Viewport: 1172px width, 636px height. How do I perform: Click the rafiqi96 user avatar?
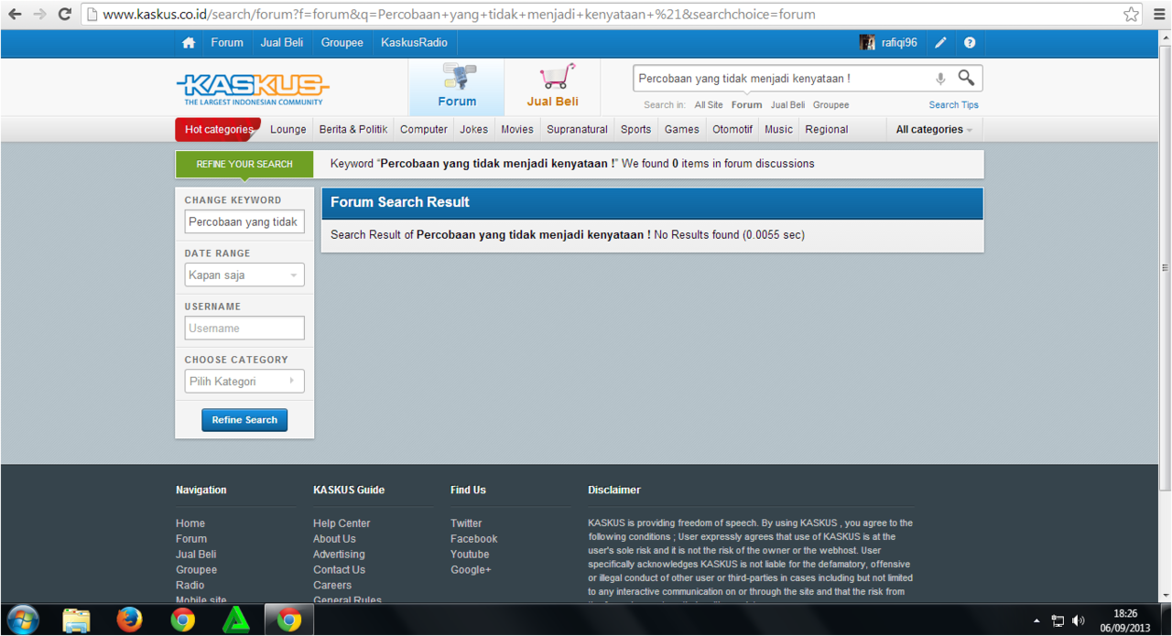pos(867,43)
